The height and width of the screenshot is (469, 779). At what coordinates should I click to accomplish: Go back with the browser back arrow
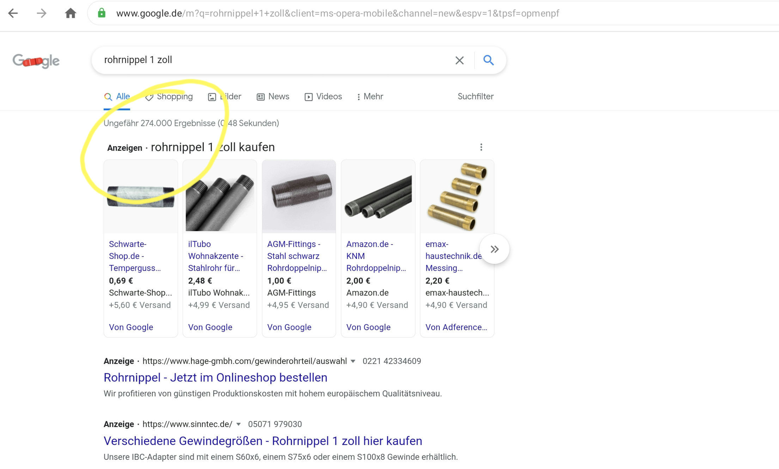coord(13,13)
